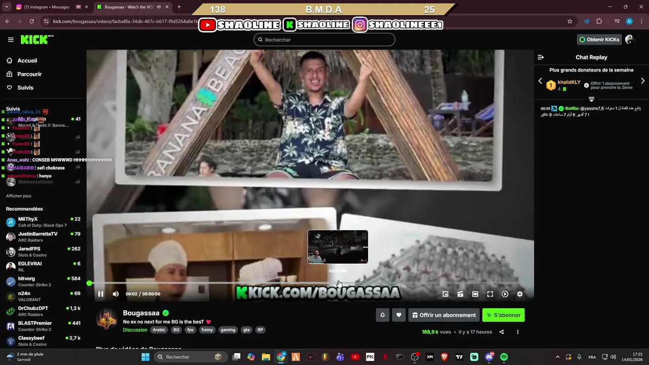
Task: Open Spotify from the taskbar
Action: [x=504, y=357]
